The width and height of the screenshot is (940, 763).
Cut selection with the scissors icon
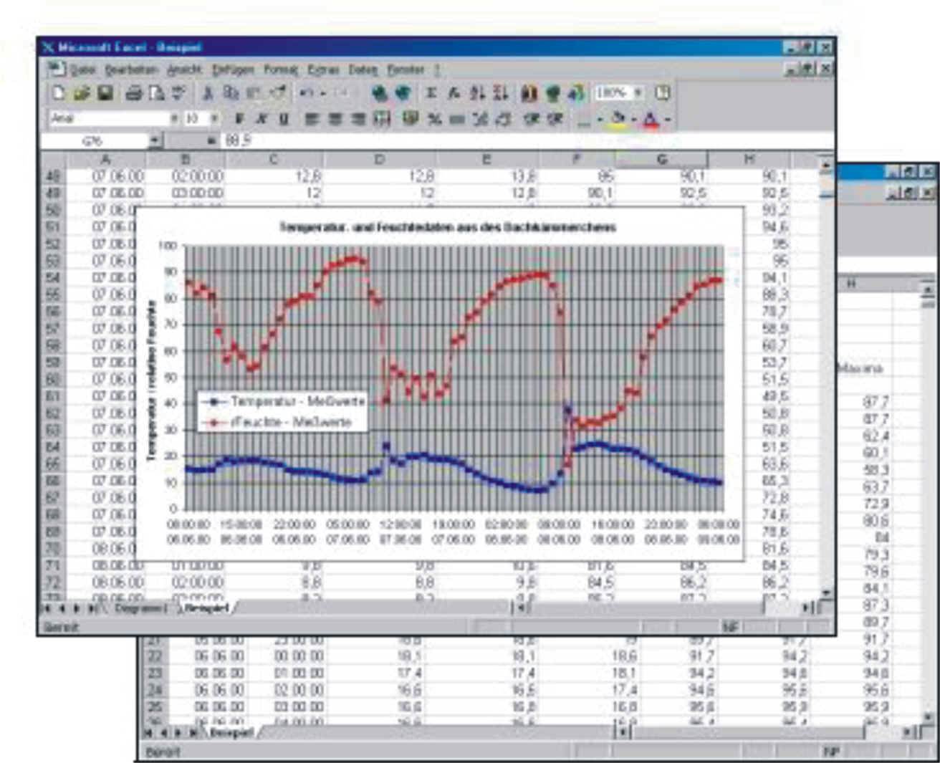pos(208,93)
